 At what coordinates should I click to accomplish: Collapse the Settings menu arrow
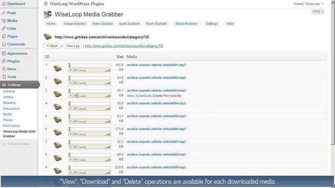[35, 85]
